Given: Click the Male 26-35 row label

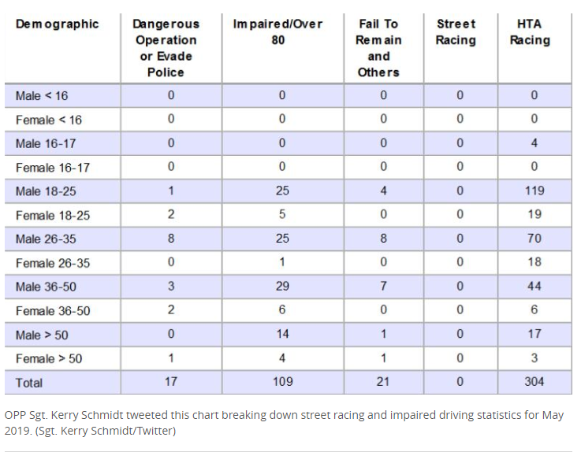Looking at the screenshot, I should pyautogui.click(x=46, y=239).
